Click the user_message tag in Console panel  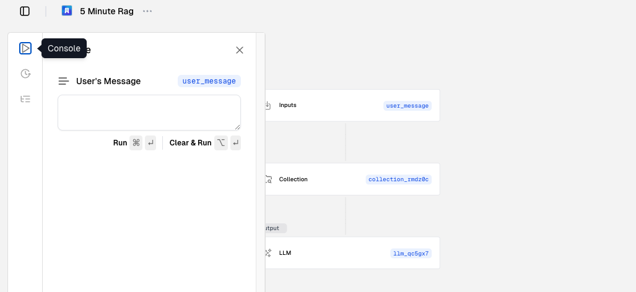(209, 81)
